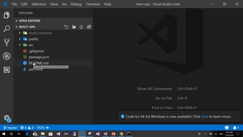Click the New File icon in REACT-SPA header
The width and height of the screenshot is (243, 137).
[66, 27]
